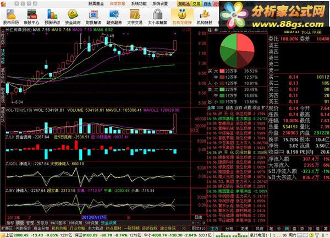Select the 龙虎 tab under the alert list
Image resolution: width=330 pixels, height=238 pixels.
coord(244,228)
